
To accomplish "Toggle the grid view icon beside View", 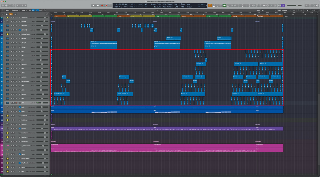I will [x=30, y=10].
